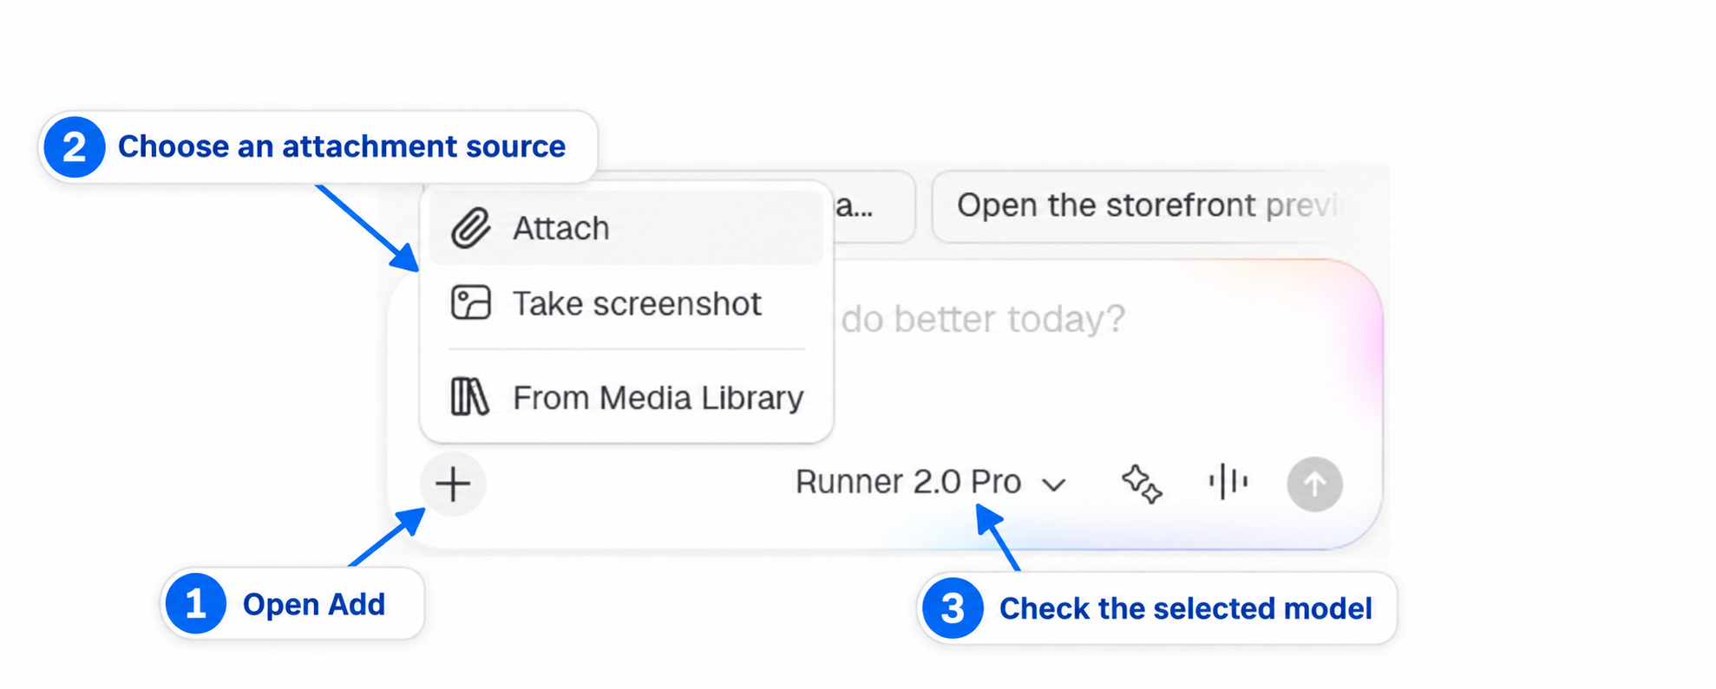Start voice input with waveform icon
1716x689 pixels.
point(1228,482)
